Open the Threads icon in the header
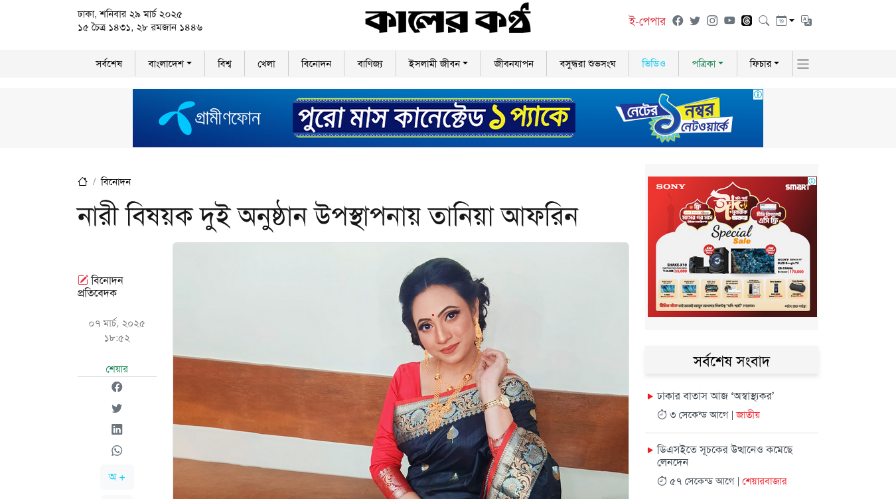The image size is (896, 499). (747, 21)
